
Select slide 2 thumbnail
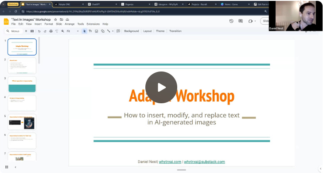coord(22,66)
